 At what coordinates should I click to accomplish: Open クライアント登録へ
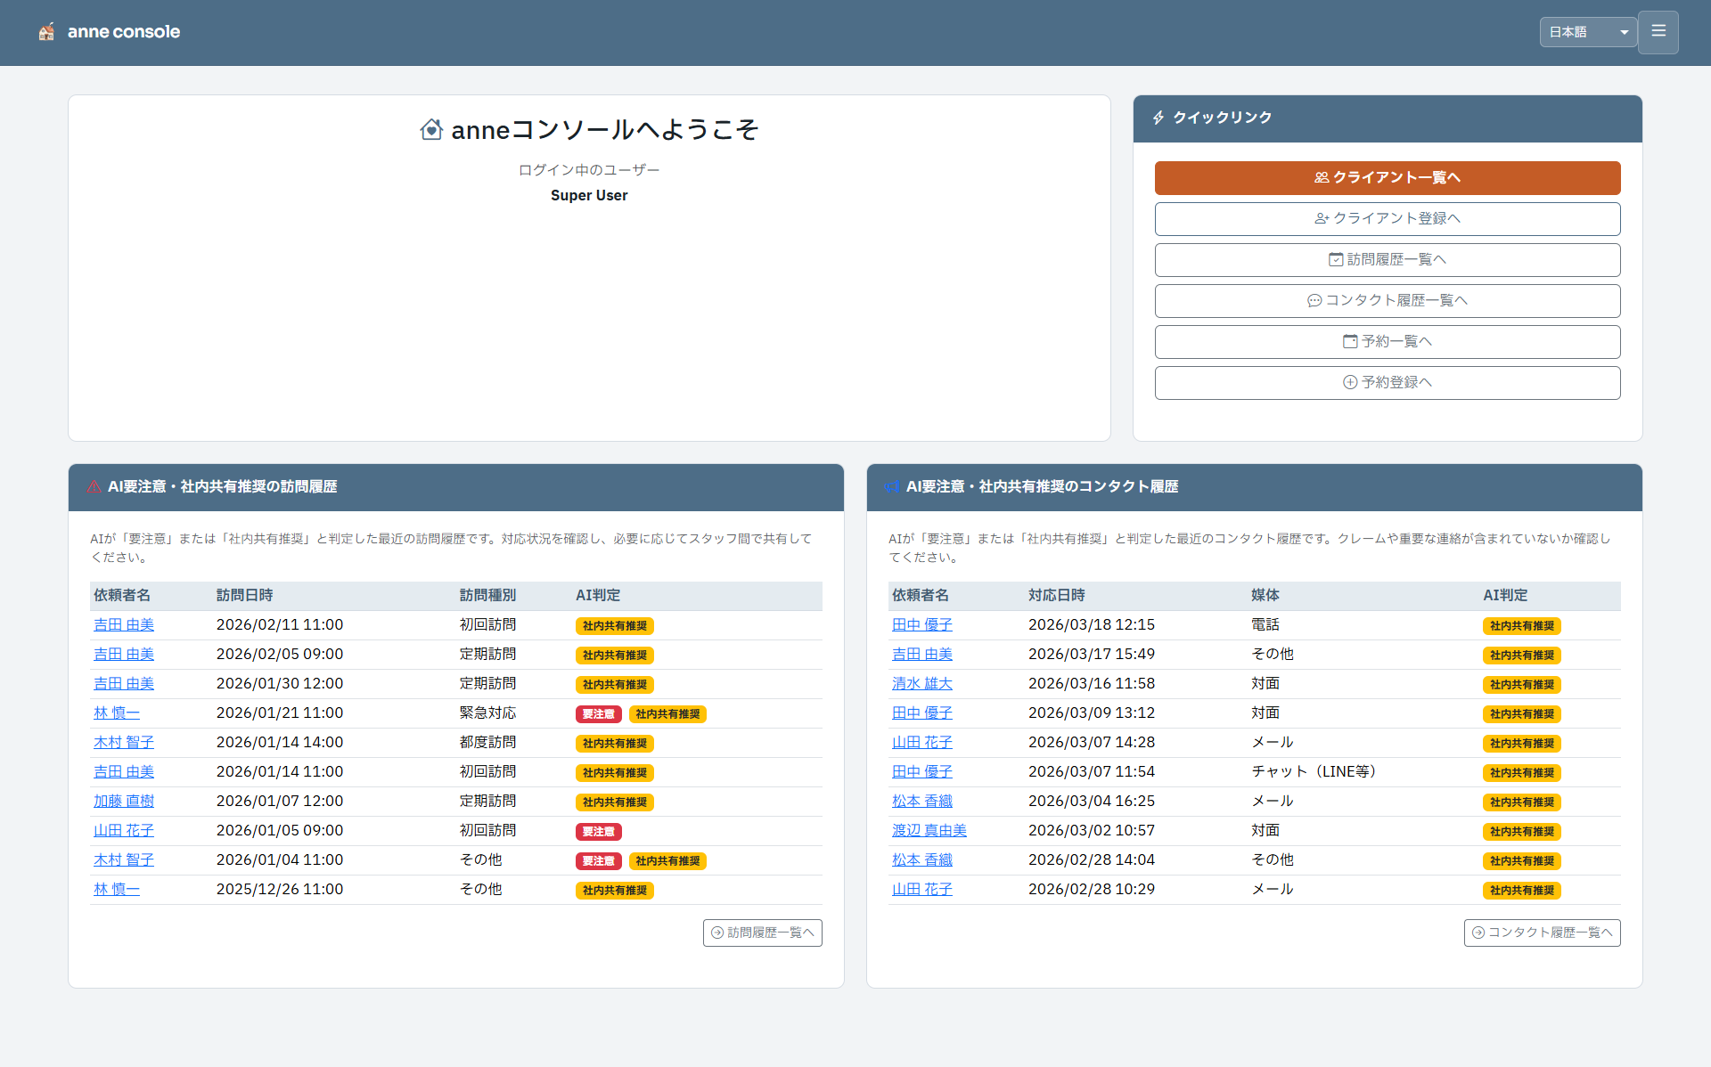click(x=1388, y=219)
